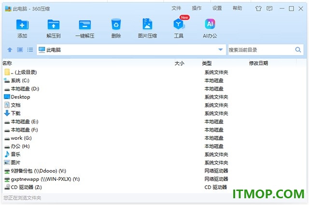
Task: Click the 系统 (C:) drive icon
Action: [x=7, y=81]
